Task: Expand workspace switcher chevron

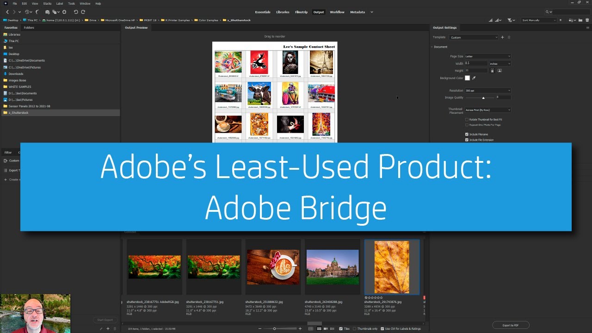Action: [371, 12]
